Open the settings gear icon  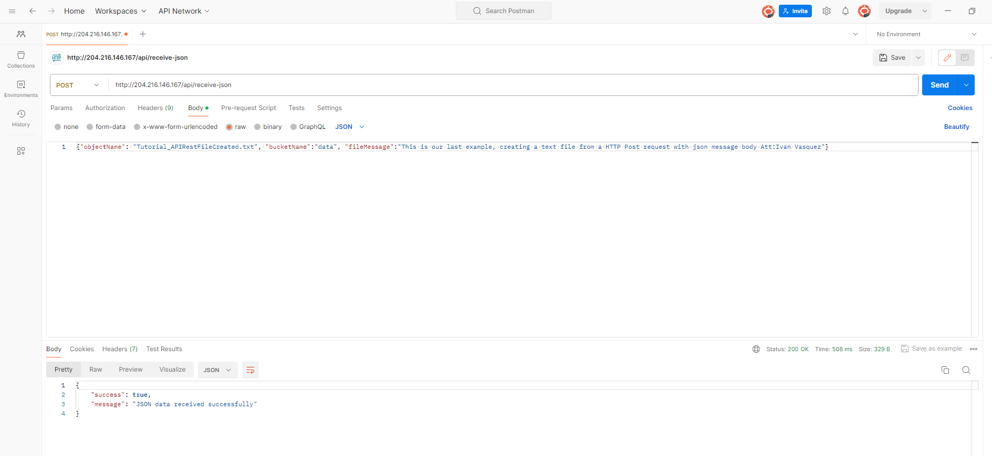tap(827, 11)
